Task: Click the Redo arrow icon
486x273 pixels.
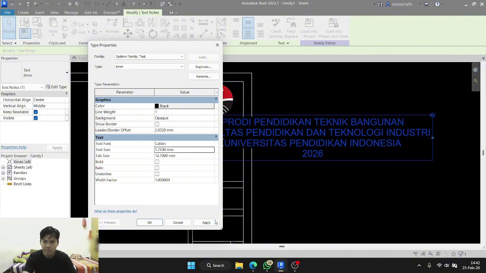Action: pos(59,4)
